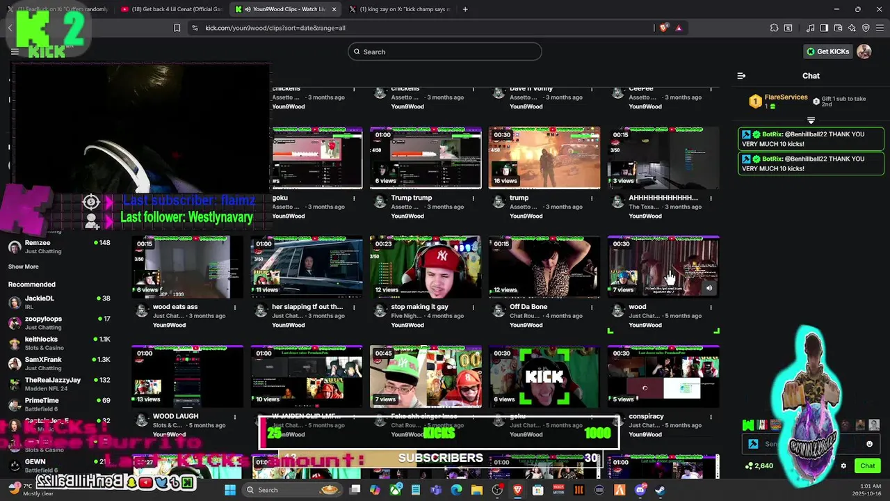
Task: Click Youn9Wood author under the wood clip
Action: 645,325
